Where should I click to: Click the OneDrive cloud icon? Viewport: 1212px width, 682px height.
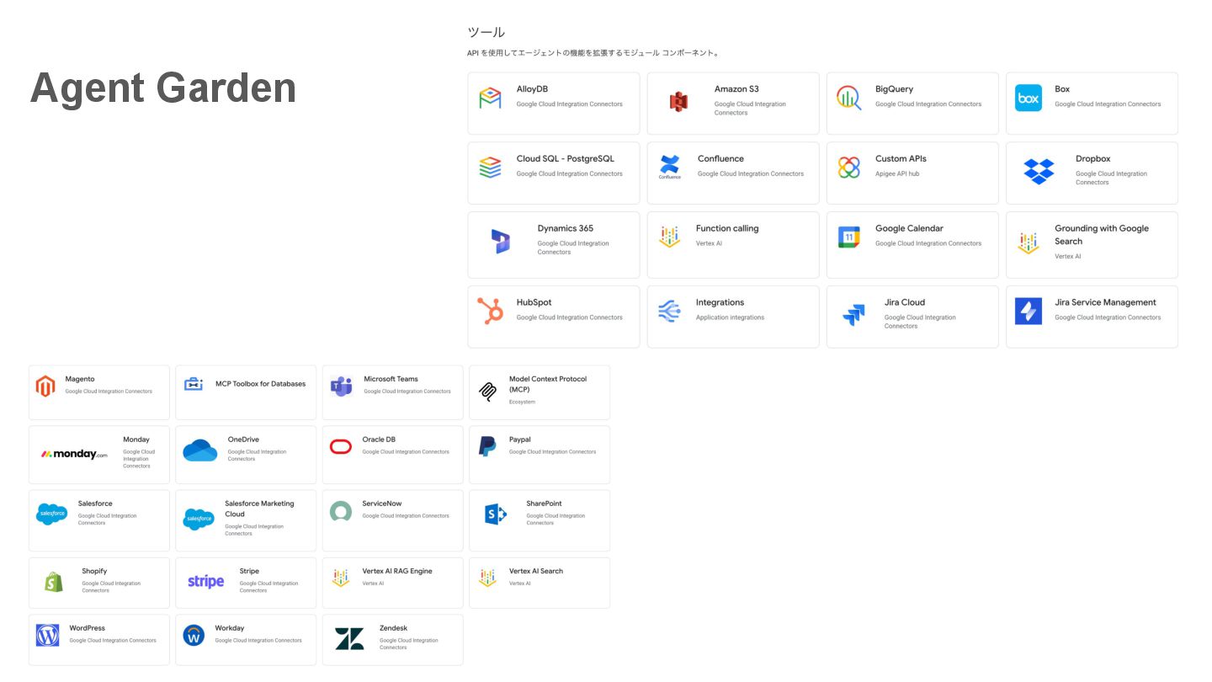click(199, 450)
